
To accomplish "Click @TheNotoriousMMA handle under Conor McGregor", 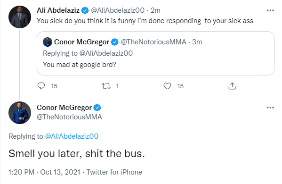I will tap(69, 117).
